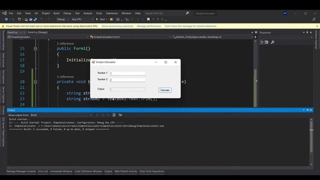The height and width of the screenshot is (180, 320).
Task: Click the Number 1 input field
Action: 127,73
